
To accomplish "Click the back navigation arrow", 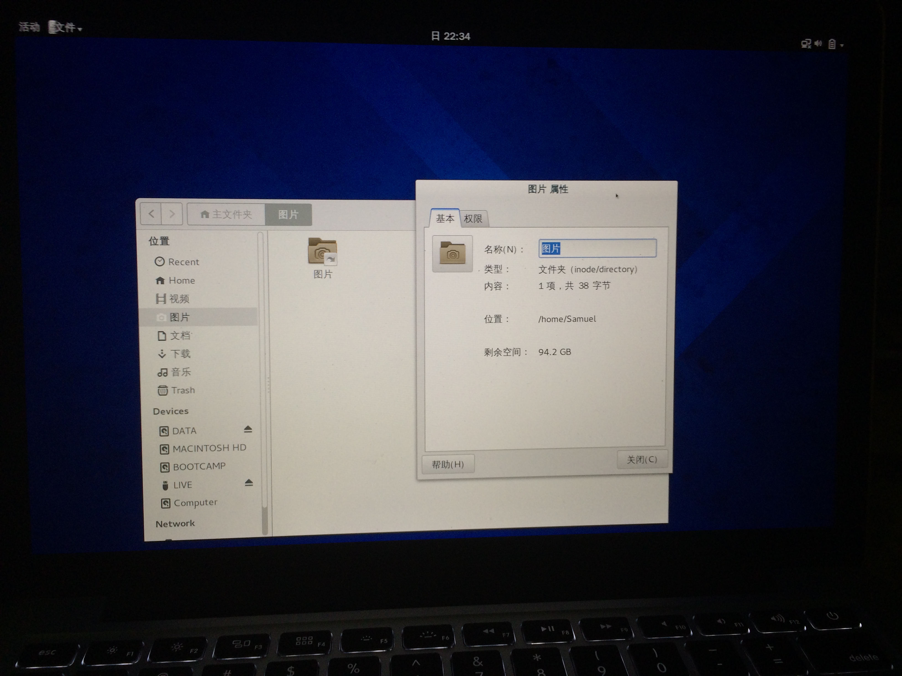I will (x=151, y=214).
